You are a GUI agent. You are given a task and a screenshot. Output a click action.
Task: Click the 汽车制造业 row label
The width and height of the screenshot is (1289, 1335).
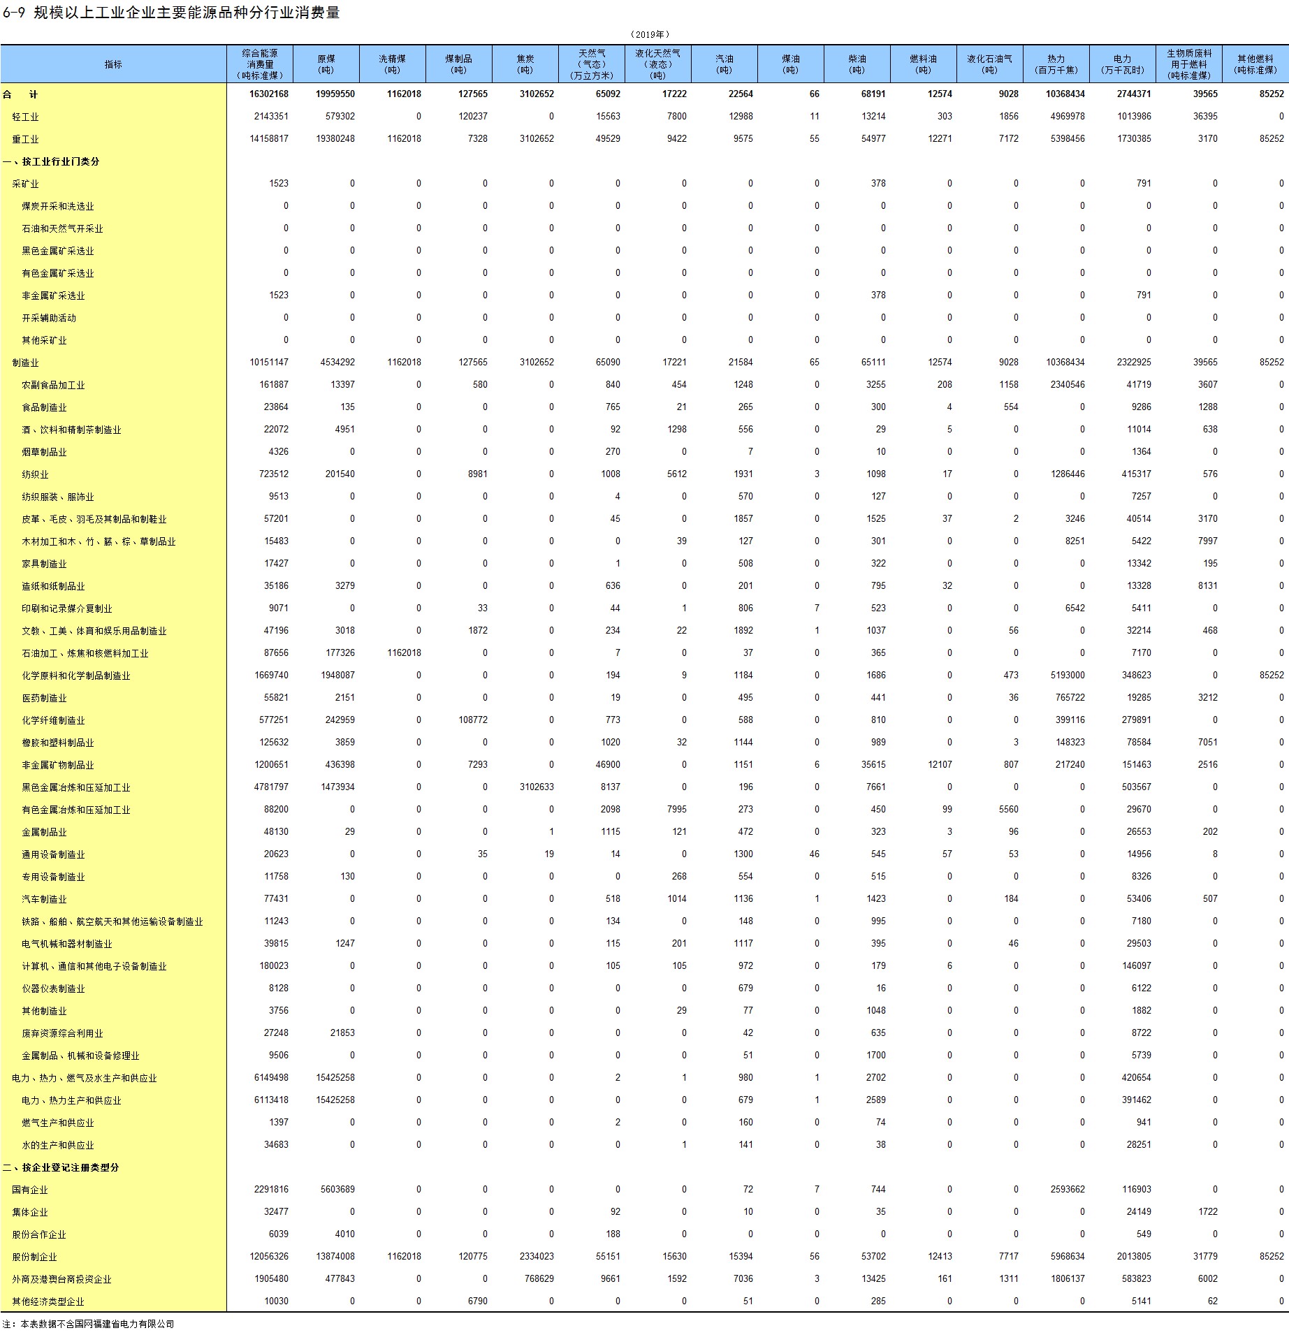coord(44,899)
